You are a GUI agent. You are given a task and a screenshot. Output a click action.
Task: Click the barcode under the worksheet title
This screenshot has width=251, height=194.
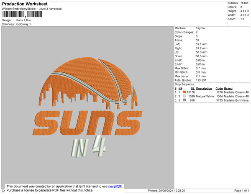click(22, 14)
